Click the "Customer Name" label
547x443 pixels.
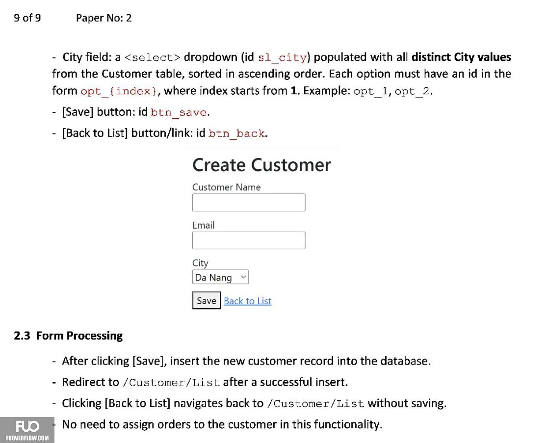pyautogui.click(x=227, y=187)
